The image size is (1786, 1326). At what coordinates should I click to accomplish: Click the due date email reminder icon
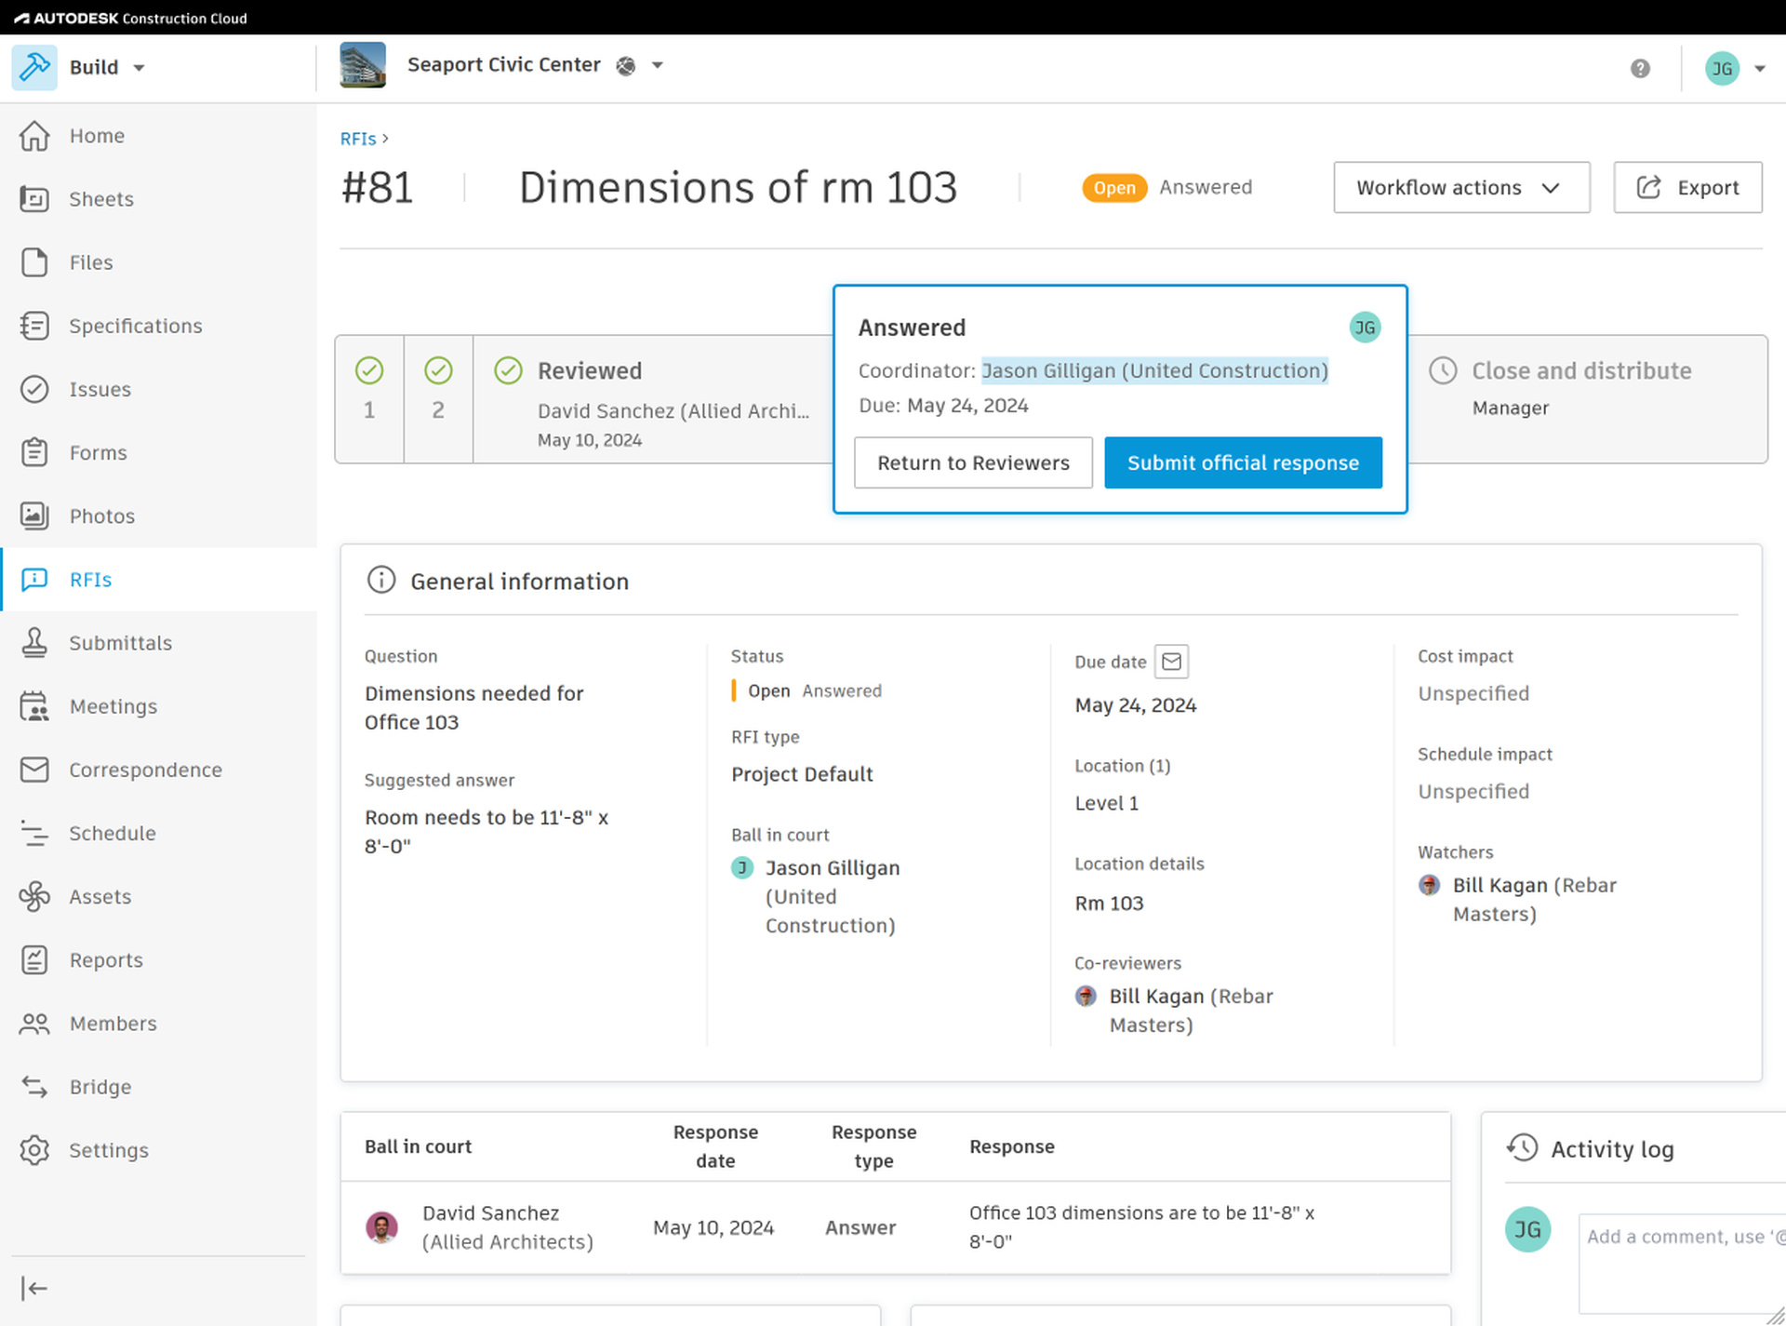coord(1170,662)
